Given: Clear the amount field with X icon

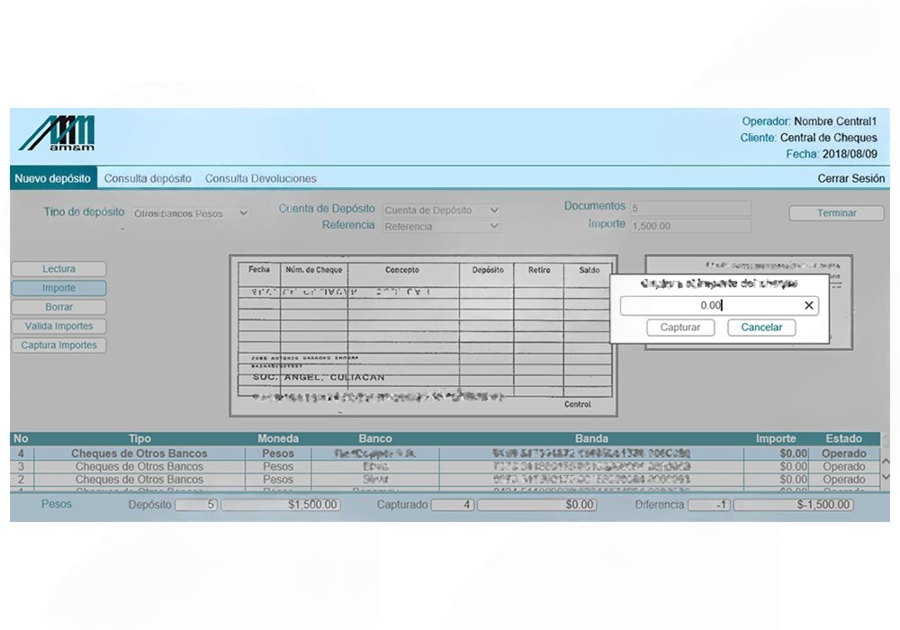Looking at the screenshot, I should tap(809, 305).
